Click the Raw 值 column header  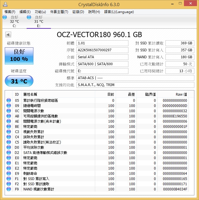click(173, 94)
